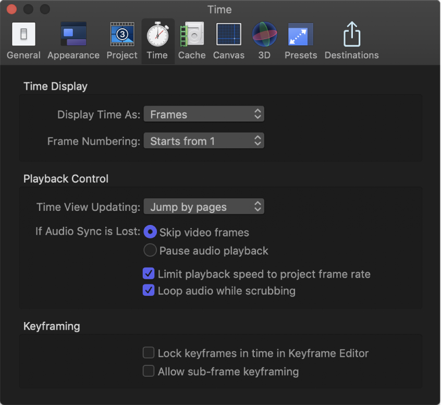Select the Time preferences stopwatch icon
Viewport: 441px width, 405px height.
coord(157,39)
